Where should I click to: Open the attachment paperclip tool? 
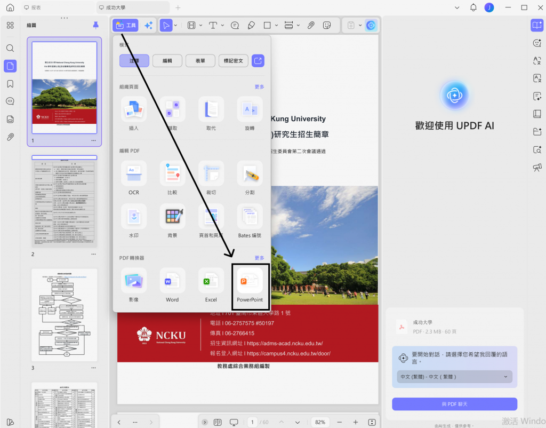pos(311,26)
